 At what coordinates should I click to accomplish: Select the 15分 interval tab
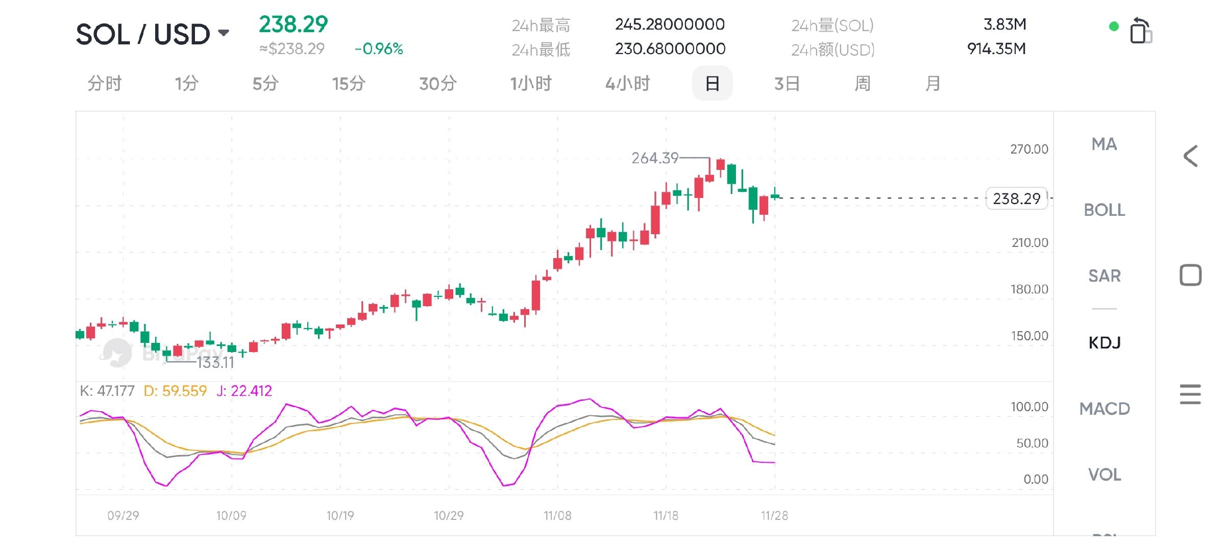point(349,83)
